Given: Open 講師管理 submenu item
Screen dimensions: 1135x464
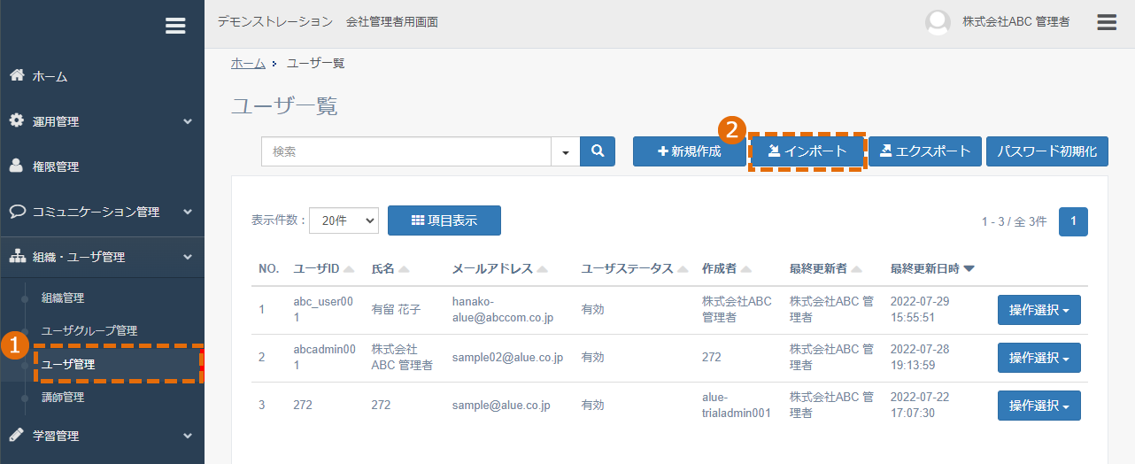Looking at the screenshot, I should tap(63, 398).
